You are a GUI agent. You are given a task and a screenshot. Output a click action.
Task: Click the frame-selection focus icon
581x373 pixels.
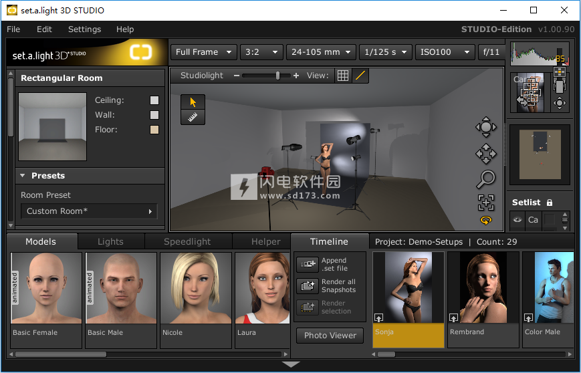point(486,203)
